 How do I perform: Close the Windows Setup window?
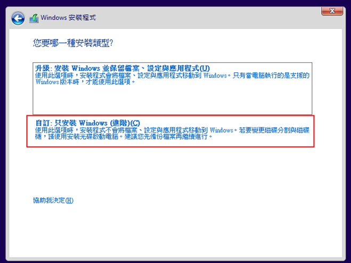pos(332,11)
